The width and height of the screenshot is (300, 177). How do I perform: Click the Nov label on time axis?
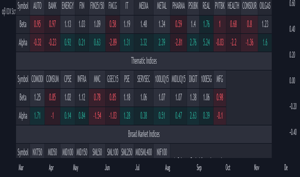(x=257, y=168)
